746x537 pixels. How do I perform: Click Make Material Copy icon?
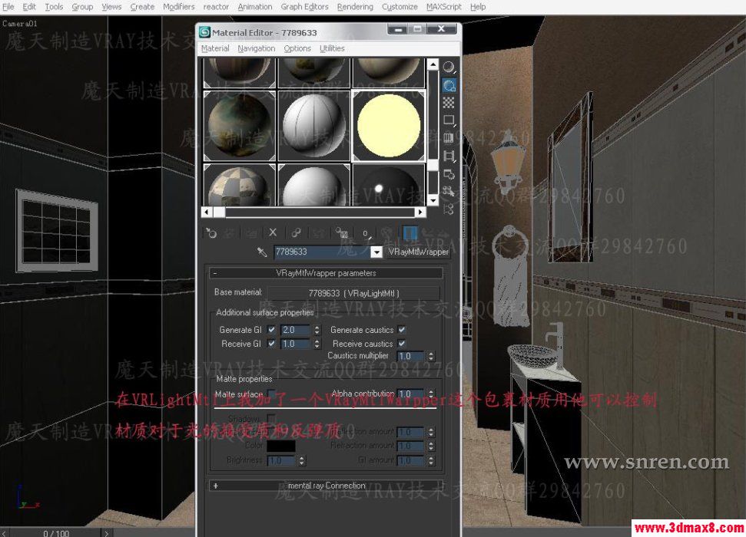[x=297, y=233]
